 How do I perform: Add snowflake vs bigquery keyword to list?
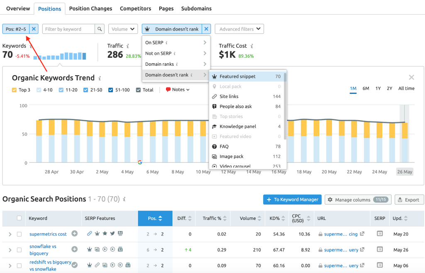[x=75, y=249]
